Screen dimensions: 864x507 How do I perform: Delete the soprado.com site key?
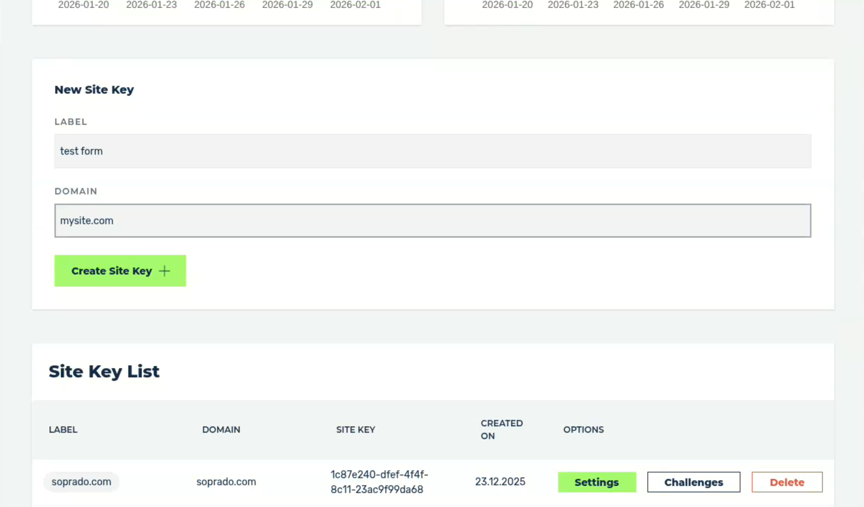787,482
